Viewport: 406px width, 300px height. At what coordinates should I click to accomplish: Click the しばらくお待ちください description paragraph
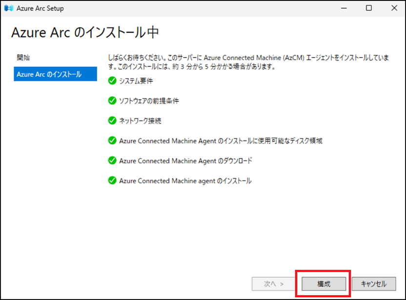tap(248, 62)
